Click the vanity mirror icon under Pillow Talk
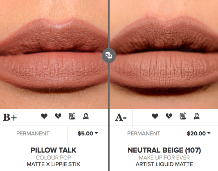The height and width of the screenshot is (171, 218). point(86,116)
